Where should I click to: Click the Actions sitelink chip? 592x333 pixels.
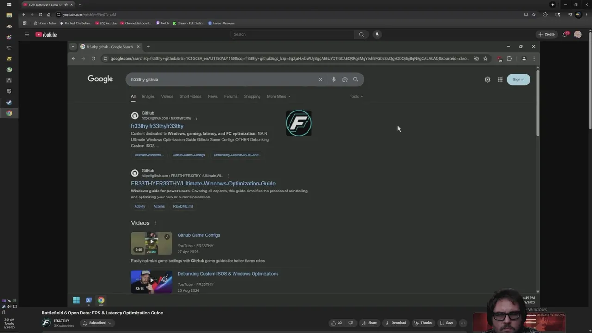[x=159, y=206]
